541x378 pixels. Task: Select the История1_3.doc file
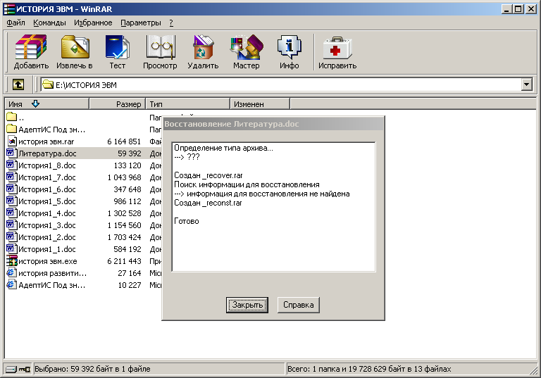47,225
